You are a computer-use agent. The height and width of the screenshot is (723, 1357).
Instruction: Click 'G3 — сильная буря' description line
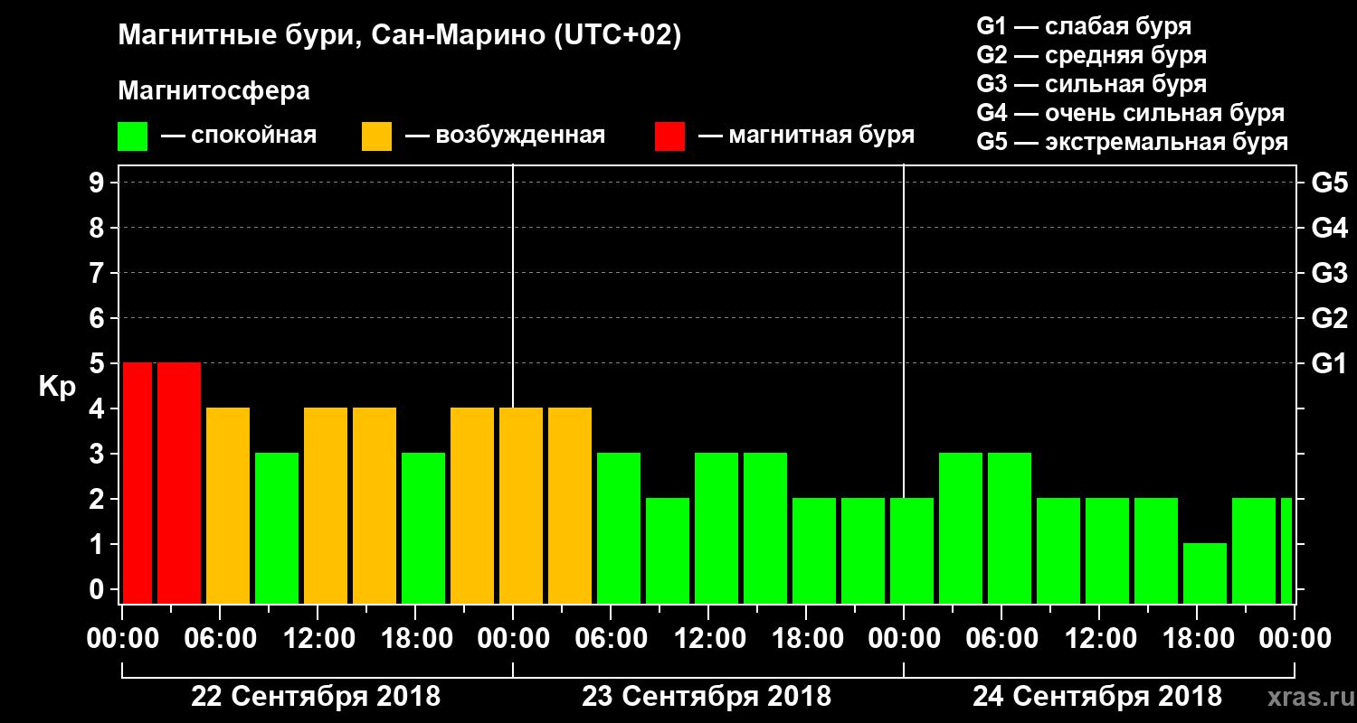tap(1091, 84)
